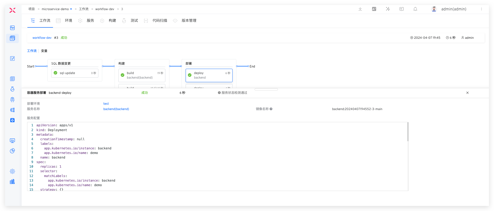The width and height of the screenshot is (494, 211).
Task: Close the backend-deploy detail panel
Action: coord(467,93)
